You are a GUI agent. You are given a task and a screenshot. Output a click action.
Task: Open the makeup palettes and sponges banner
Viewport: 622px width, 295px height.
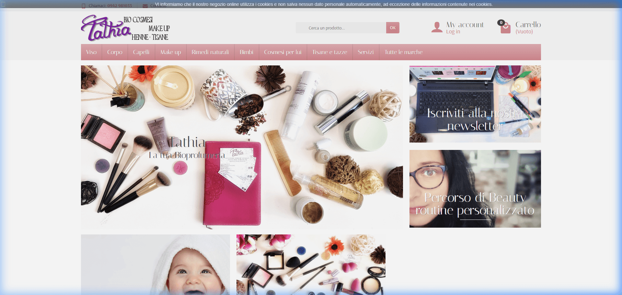coord(311,265)
